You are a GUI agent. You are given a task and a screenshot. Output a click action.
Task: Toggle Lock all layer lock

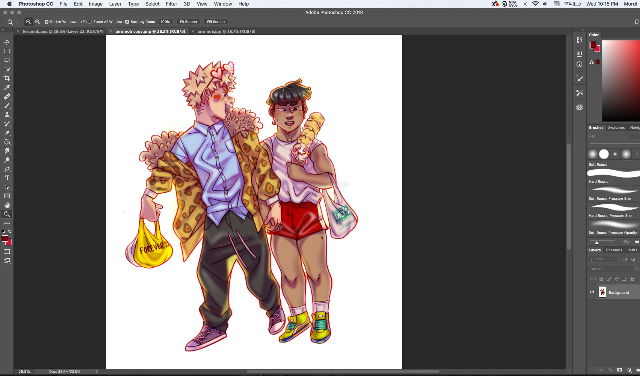click(x=632, y=279)
